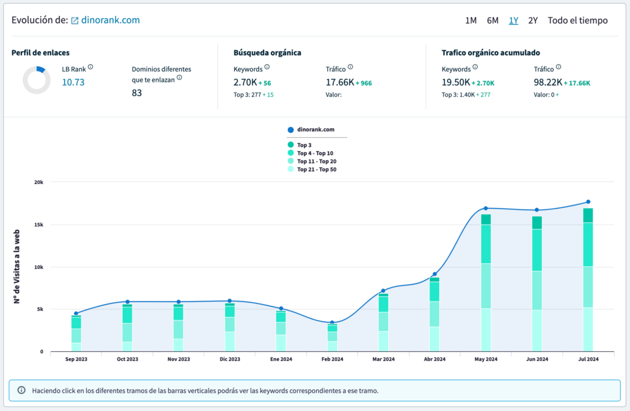Click info icon next to Búsqueda orgánica Keywords
The image size is (630, 411).
tap(267, 67)
